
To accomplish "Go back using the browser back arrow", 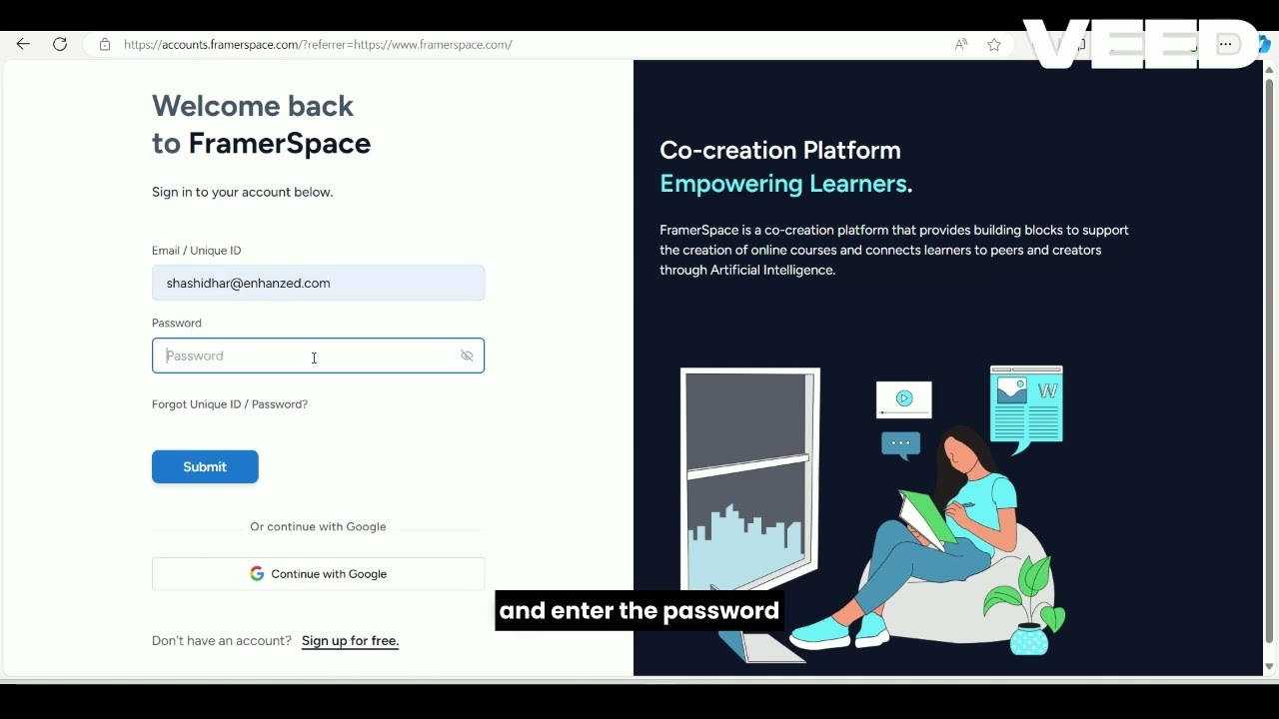I will [23, 44].
